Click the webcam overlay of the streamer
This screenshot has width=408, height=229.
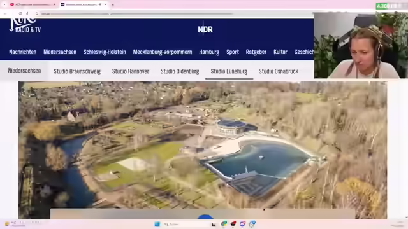click(361, 45)
